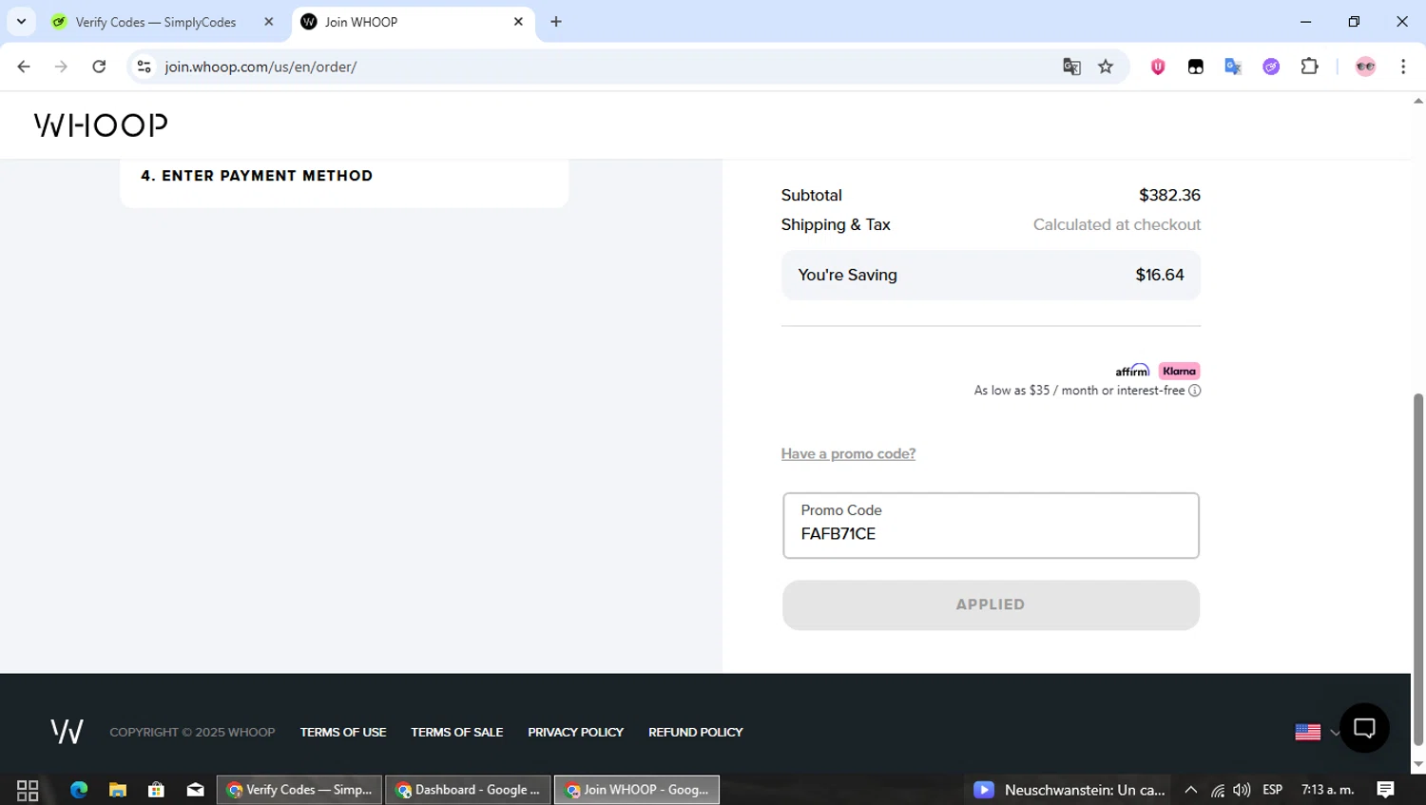Select the Join WHOOP taskbar window

[x=637, y=790]
